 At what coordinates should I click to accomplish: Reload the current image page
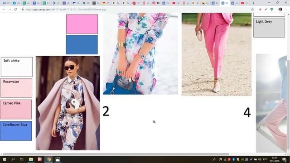pyautogui.click(x=15, y=10)
